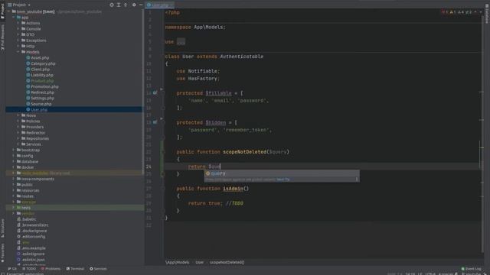Select User.php in the project tree
The image size is (490, 275).
(37, 109)
